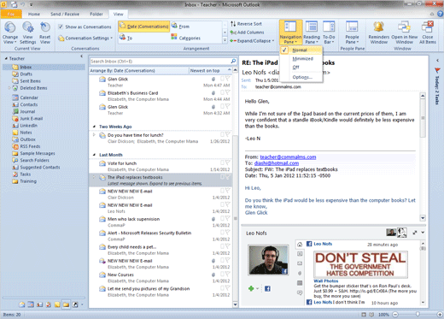444x319 pixels.
Task: Arrange by Date (Conversations)
Action: point(144,27)
